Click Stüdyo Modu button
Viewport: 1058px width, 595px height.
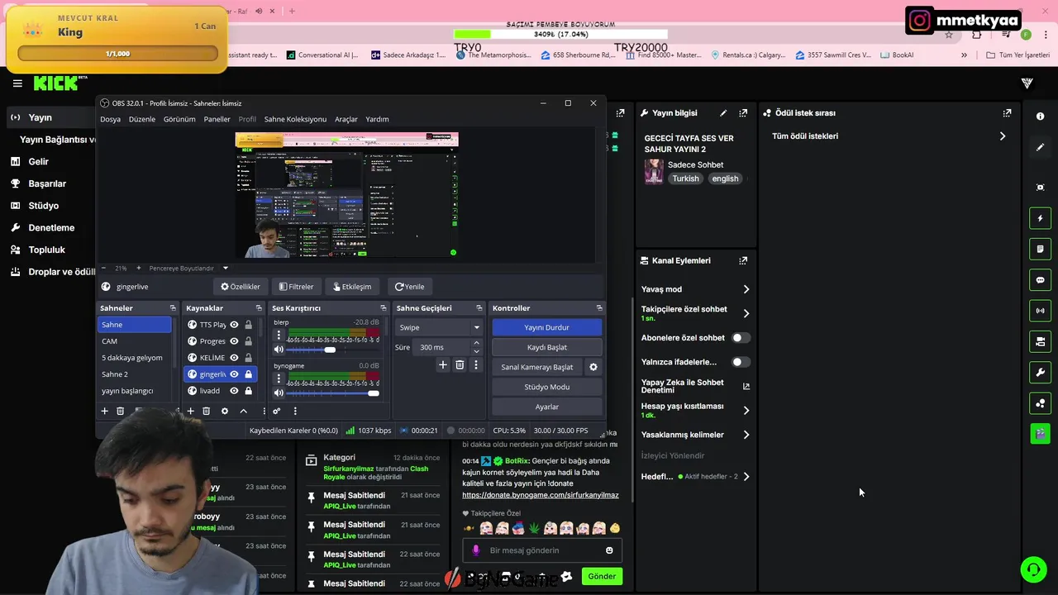546,387
